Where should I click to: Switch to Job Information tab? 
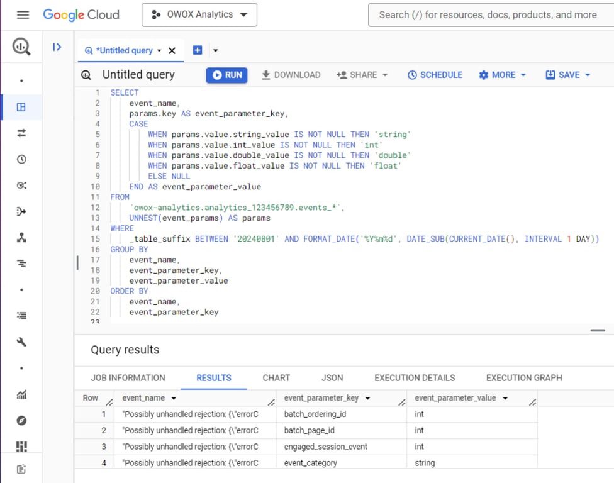coord(128,378)
